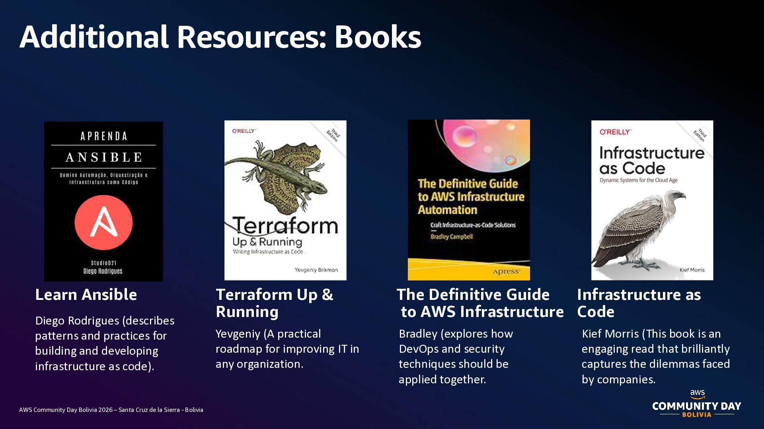Click the footer text 'AWS Community Day Bolivia 2026'
The width and height of the screenshot is (764, 429).
66,410
